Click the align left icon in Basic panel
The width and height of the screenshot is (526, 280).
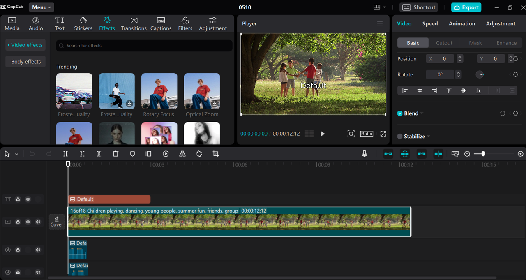[x=405, y=90]
